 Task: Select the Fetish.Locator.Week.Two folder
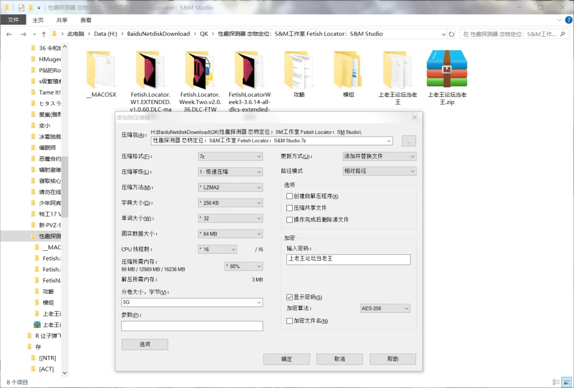click(200, 70)
